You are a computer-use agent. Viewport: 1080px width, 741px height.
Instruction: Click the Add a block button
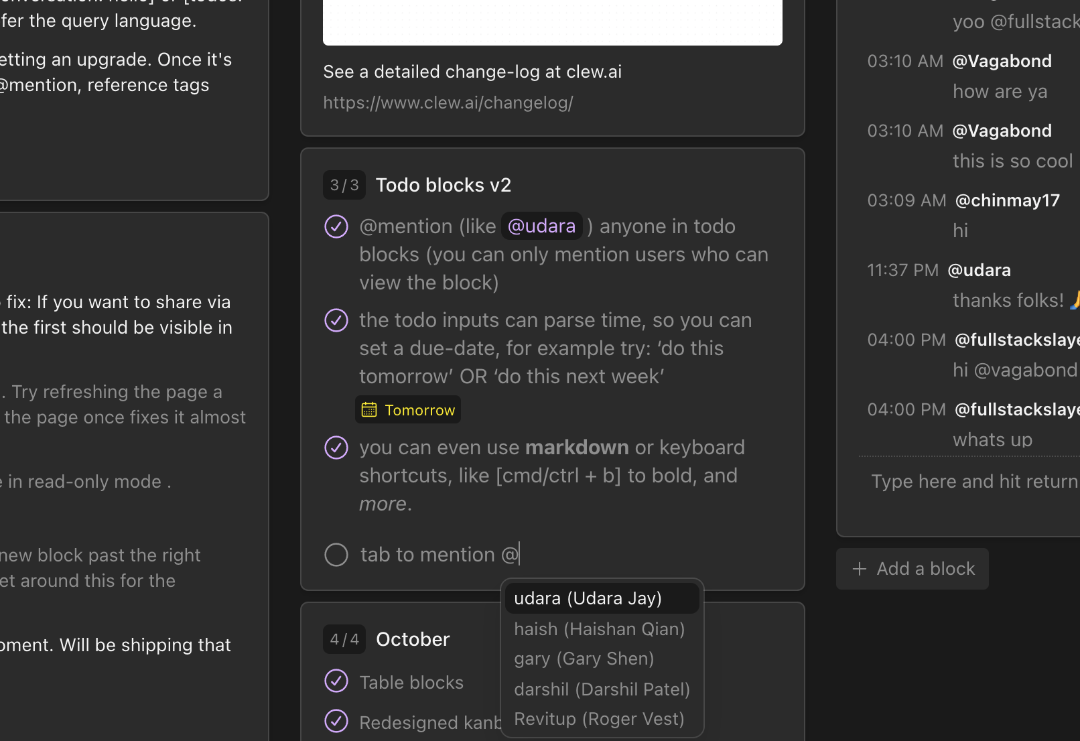pos(913,569)
